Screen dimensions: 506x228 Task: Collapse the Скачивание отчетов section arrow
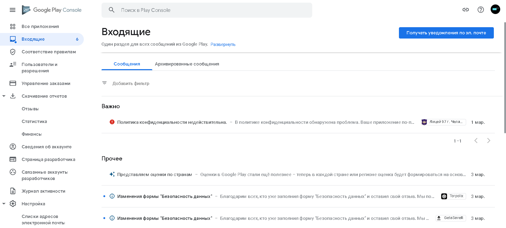pyautogui.click(x=4, y=96)
